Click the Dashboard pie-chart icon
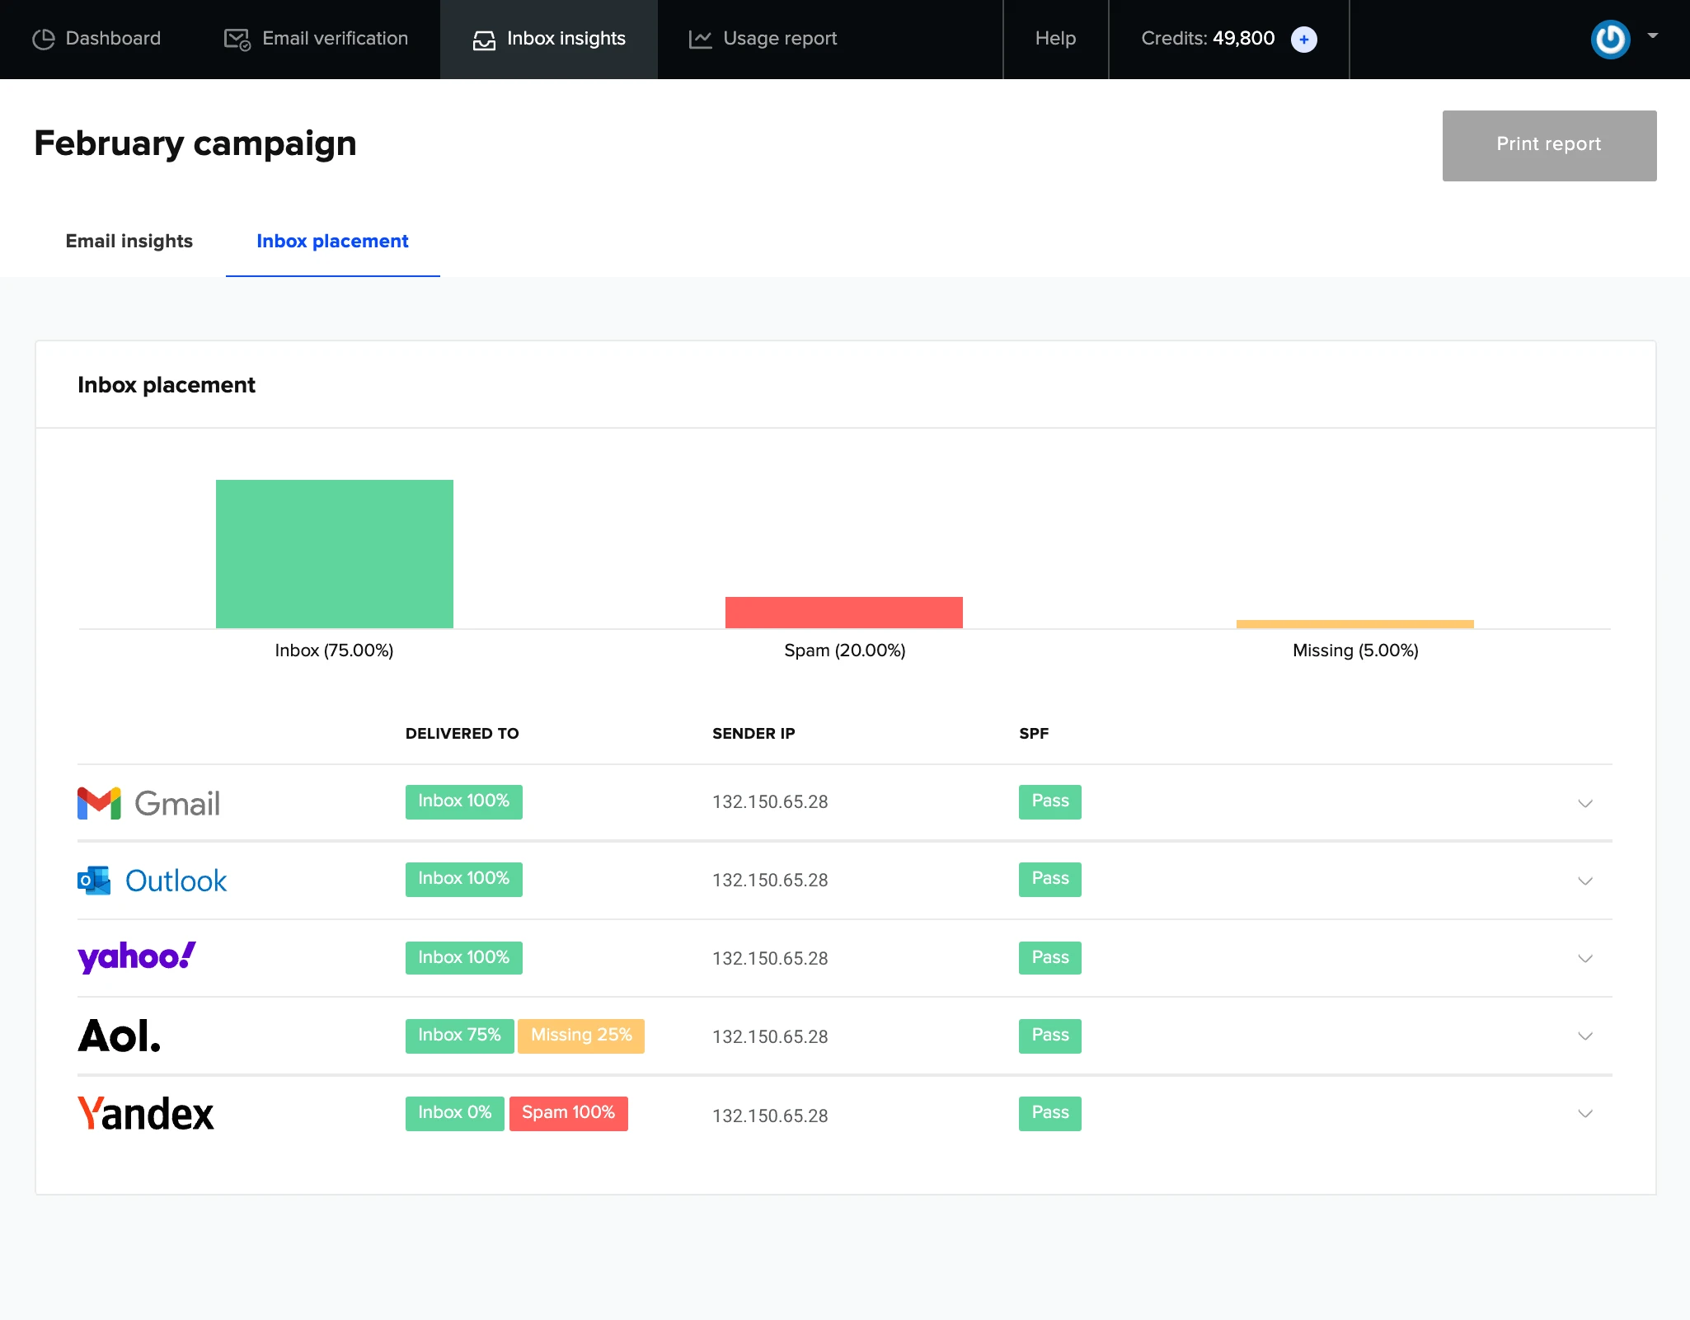The image size is (1690, 1320). [x=43, y=39]
